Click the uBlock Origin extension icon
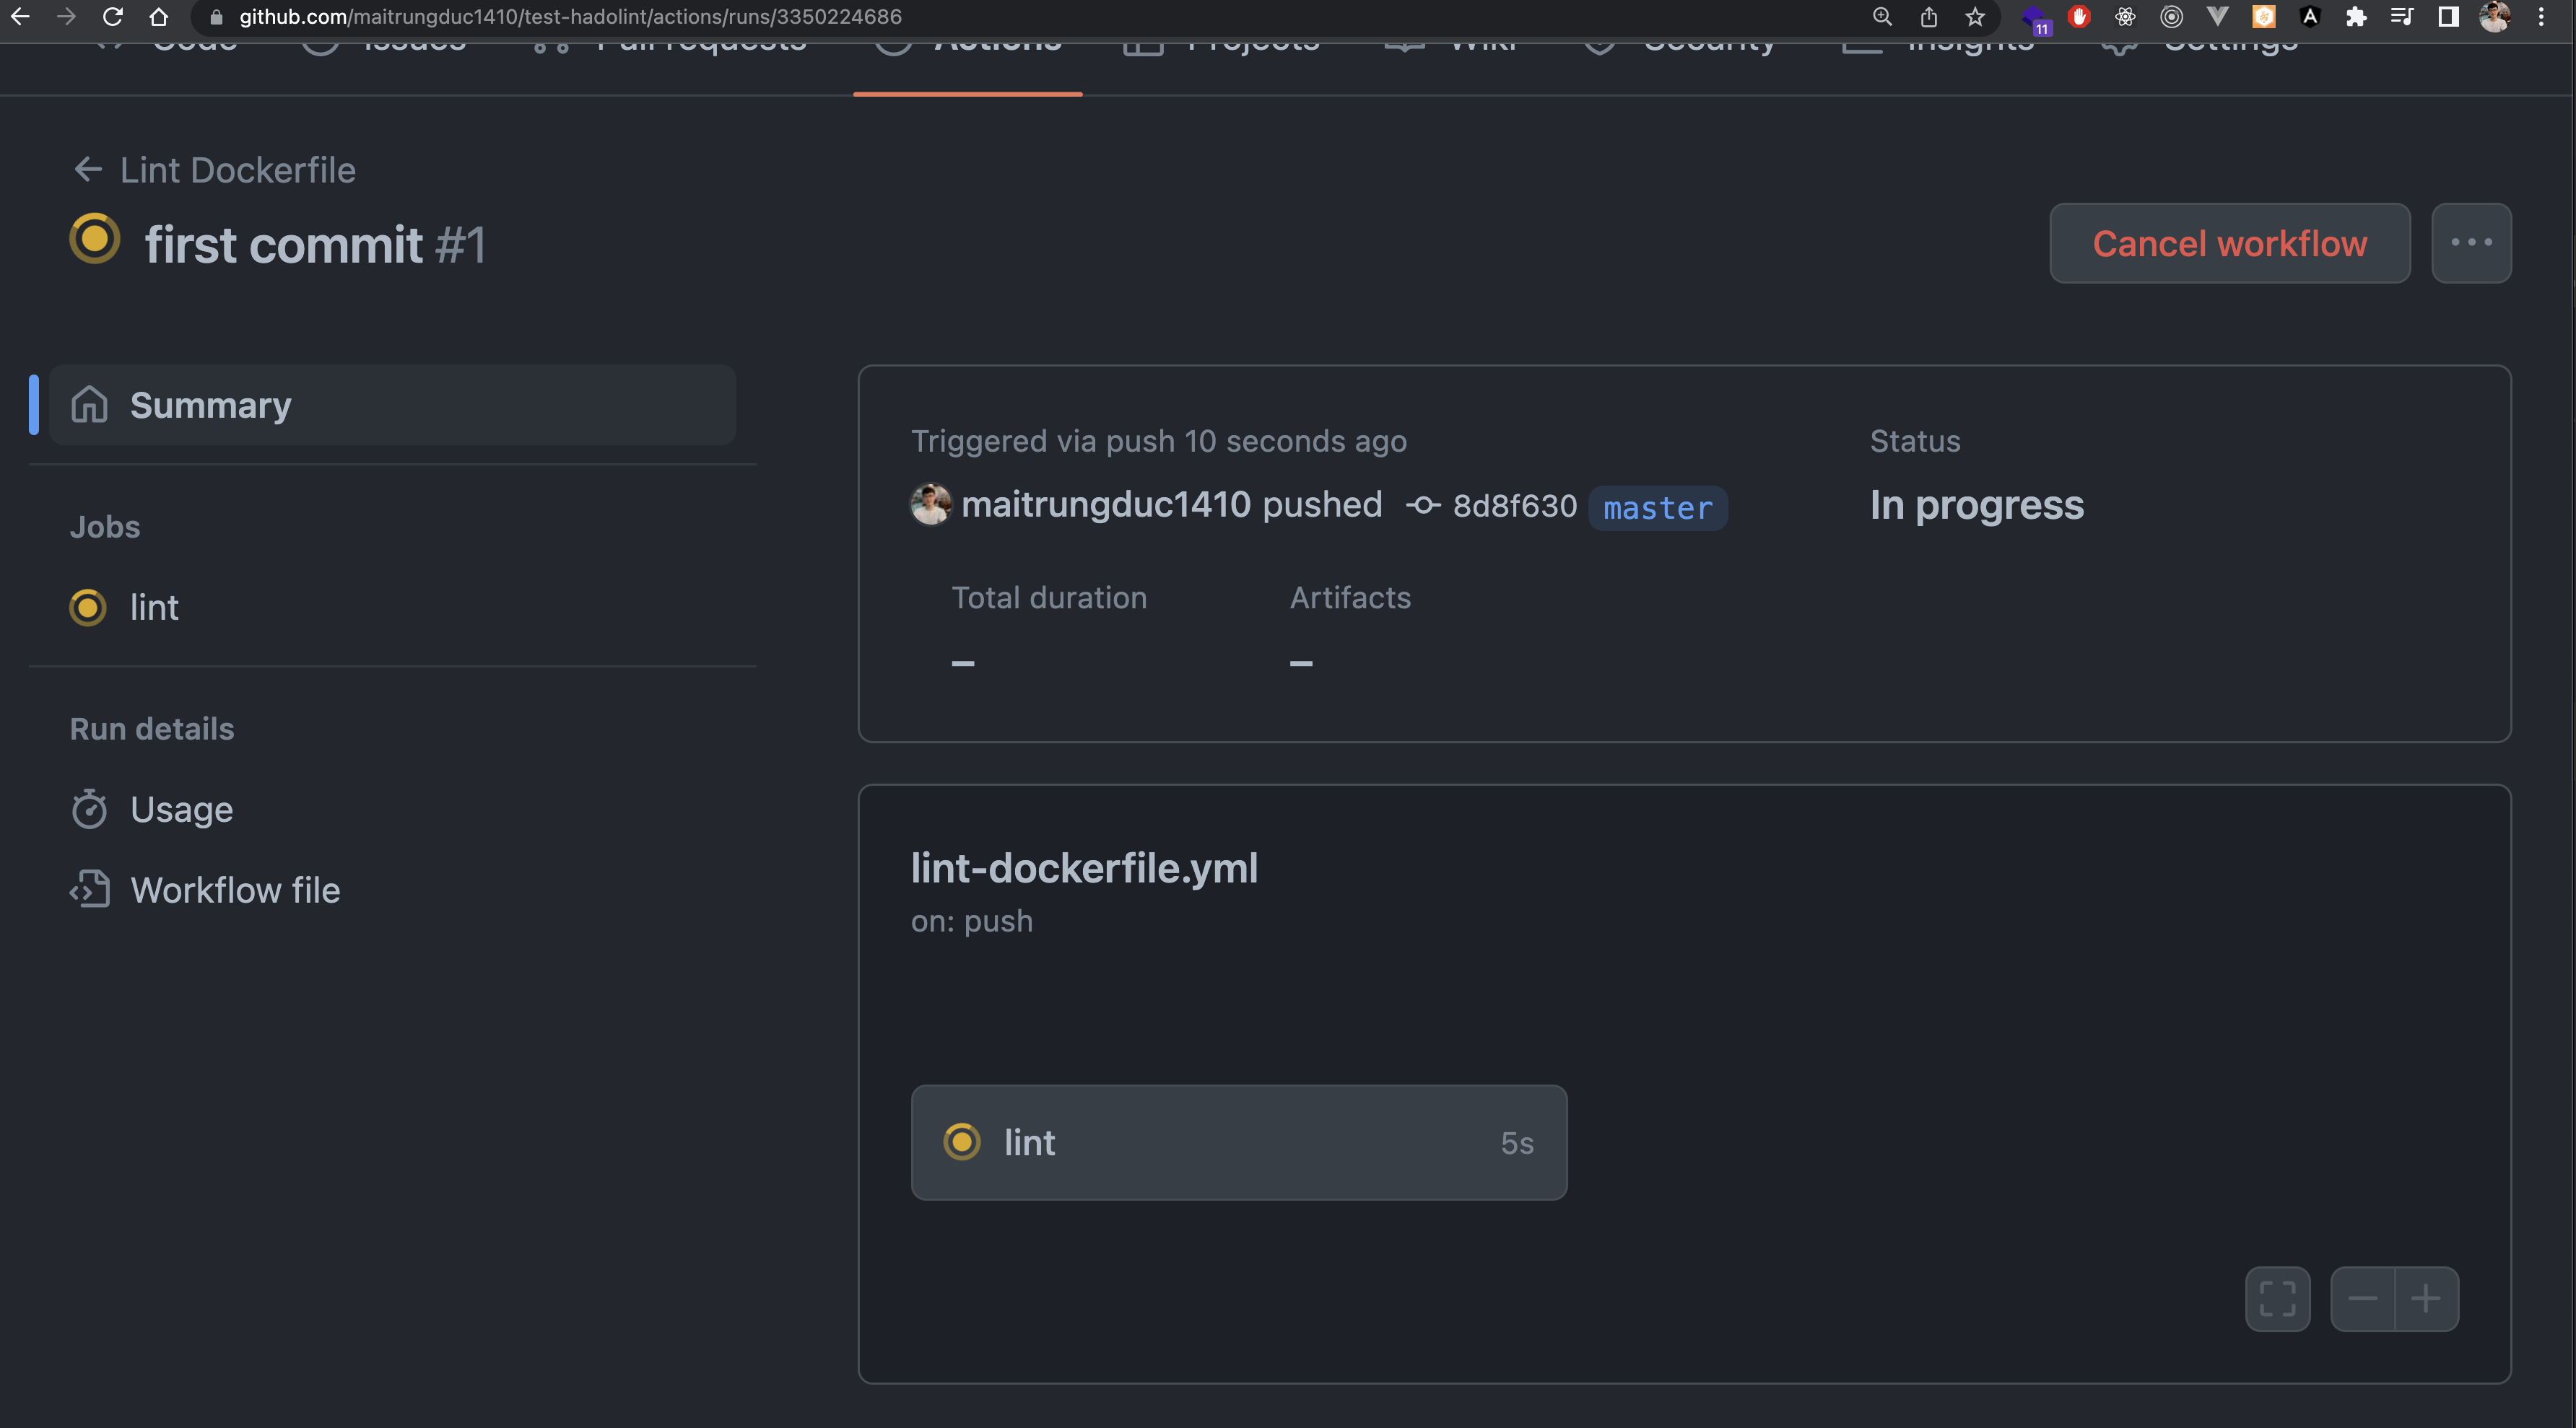Screen dimensions: 2576x1428 [x=2079, y=17]
